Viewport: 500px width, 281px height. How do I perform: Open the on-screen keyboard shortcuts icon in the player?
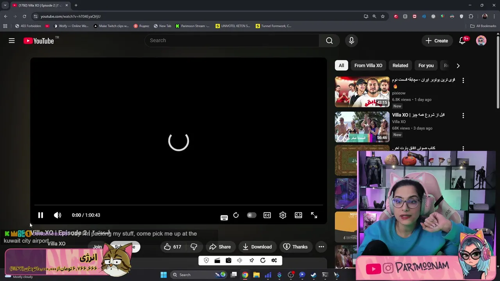click(x=224, y=217)
